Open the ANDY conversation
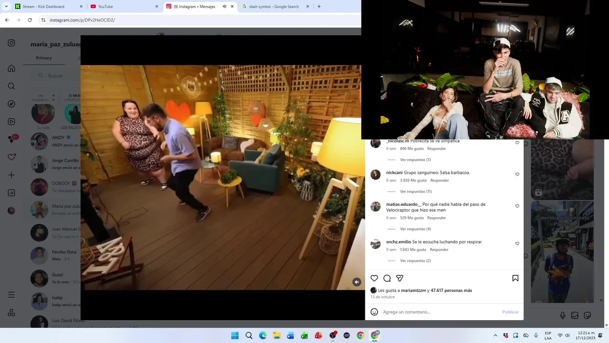The height and width of the screenshot is (343, 609). [x=55, y=141]
